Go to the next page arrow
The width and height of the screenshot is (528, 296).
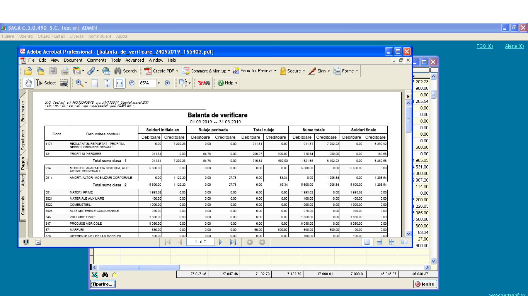click(x=221, y=242)
